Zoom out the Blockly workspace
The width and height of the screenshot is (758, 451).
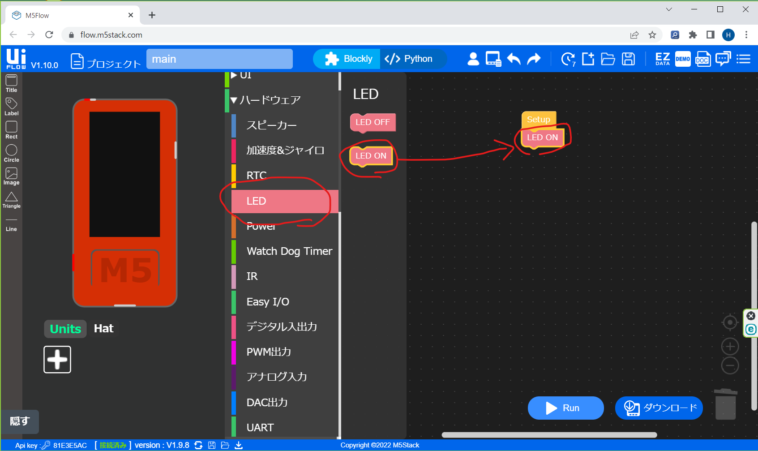pyautogui.click(x=730, y=365)
